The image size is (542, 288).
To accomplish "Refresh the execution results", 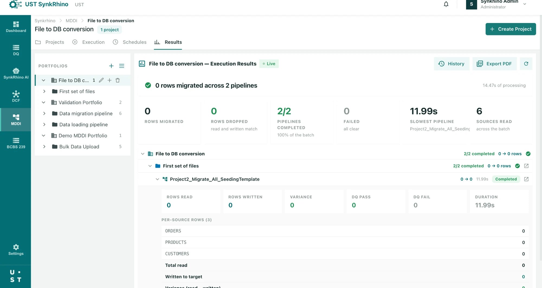I will (526, 64).
